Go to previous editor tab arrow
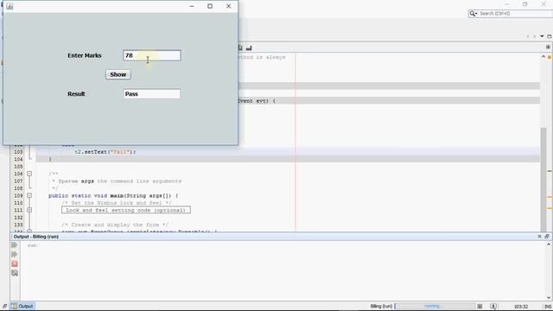553x311 pixels. click(528, 36)
